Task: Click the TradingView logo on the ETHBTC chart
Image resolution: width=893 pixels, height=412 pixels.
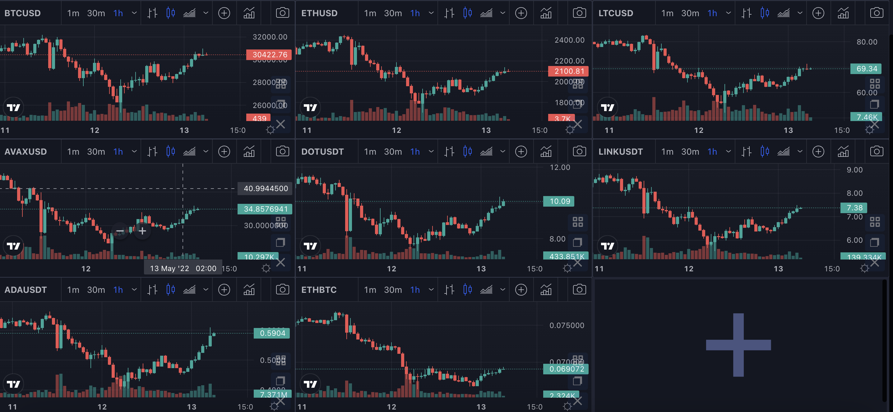Action: pos(310,384)
